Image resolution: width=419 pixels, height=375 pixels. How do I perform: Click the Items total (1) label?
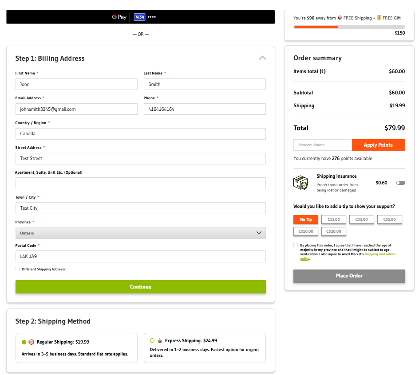pos(309,71)
